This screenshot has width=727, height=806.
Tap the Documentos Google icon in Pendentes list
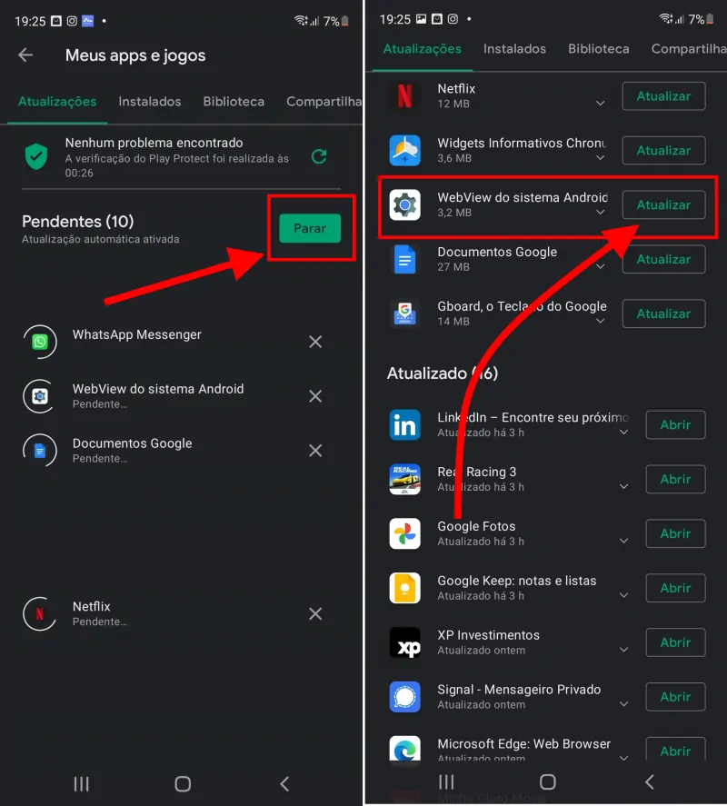tap(40, 451)
